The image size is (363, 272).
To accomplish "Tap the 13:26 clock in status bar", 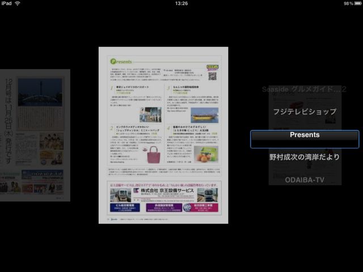I will pos(181,3).
